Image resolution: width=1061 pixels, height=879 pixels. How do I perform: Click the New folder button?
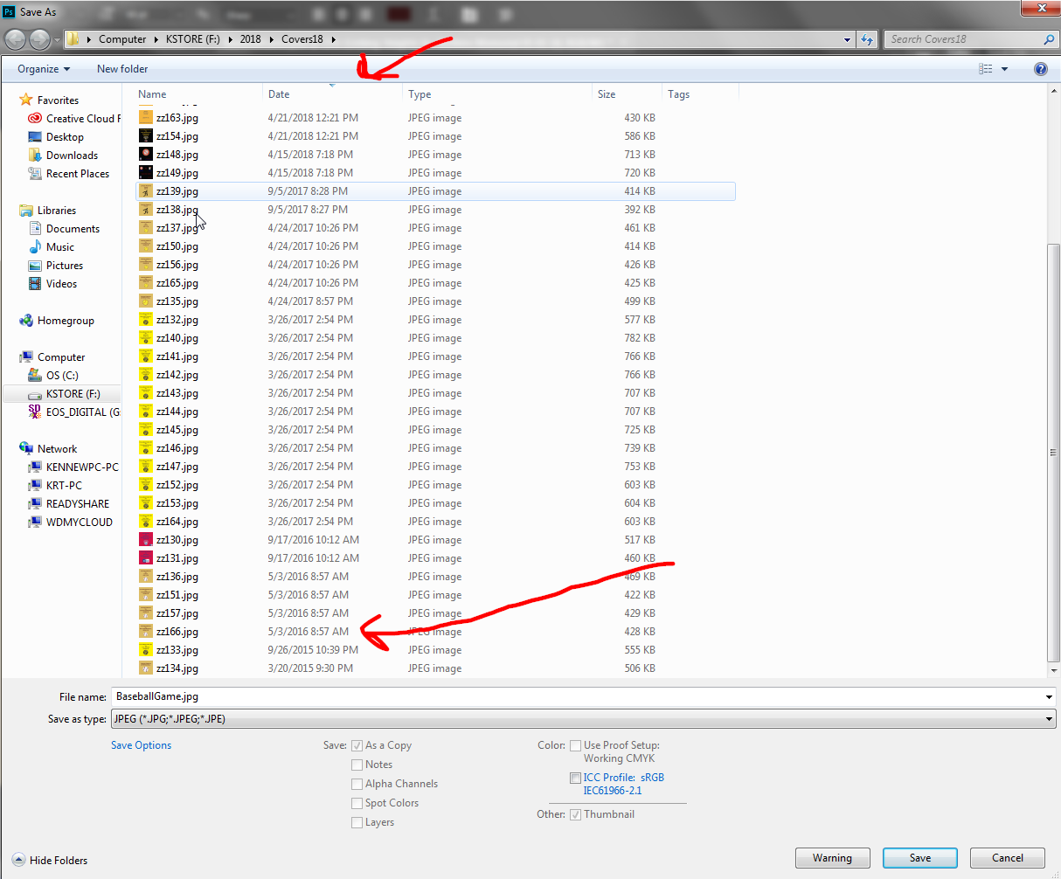click(122, 69)
